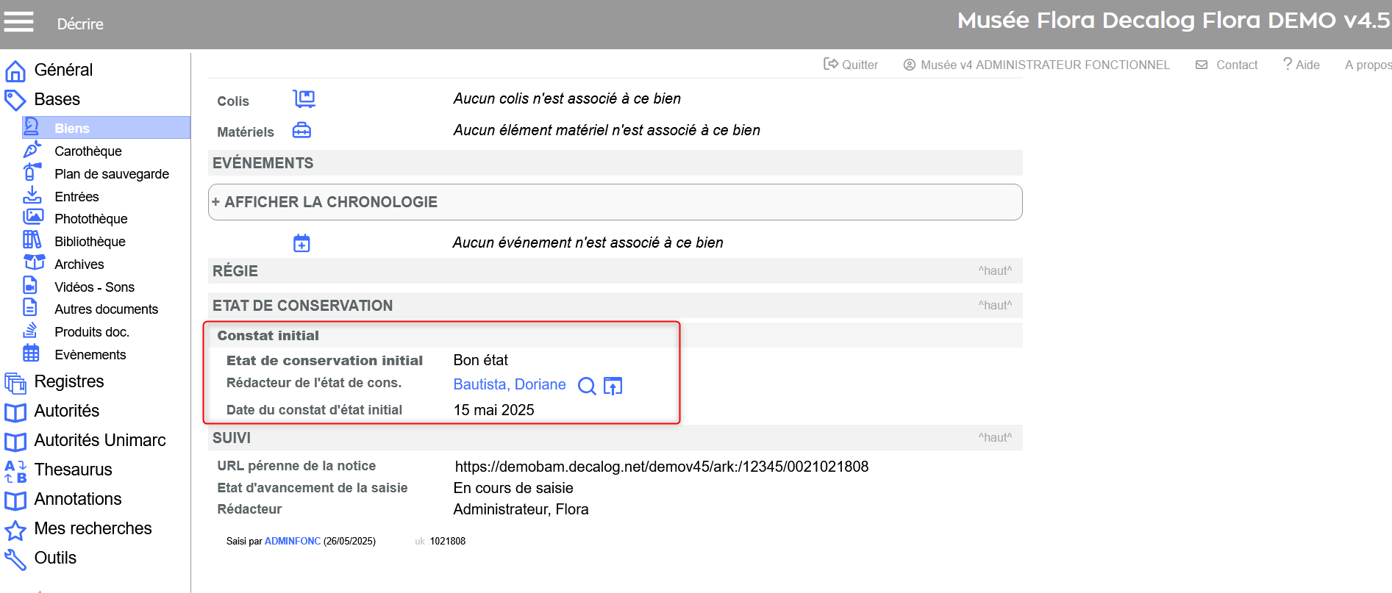Click the Colis add package icon

[x=303, y=98]
